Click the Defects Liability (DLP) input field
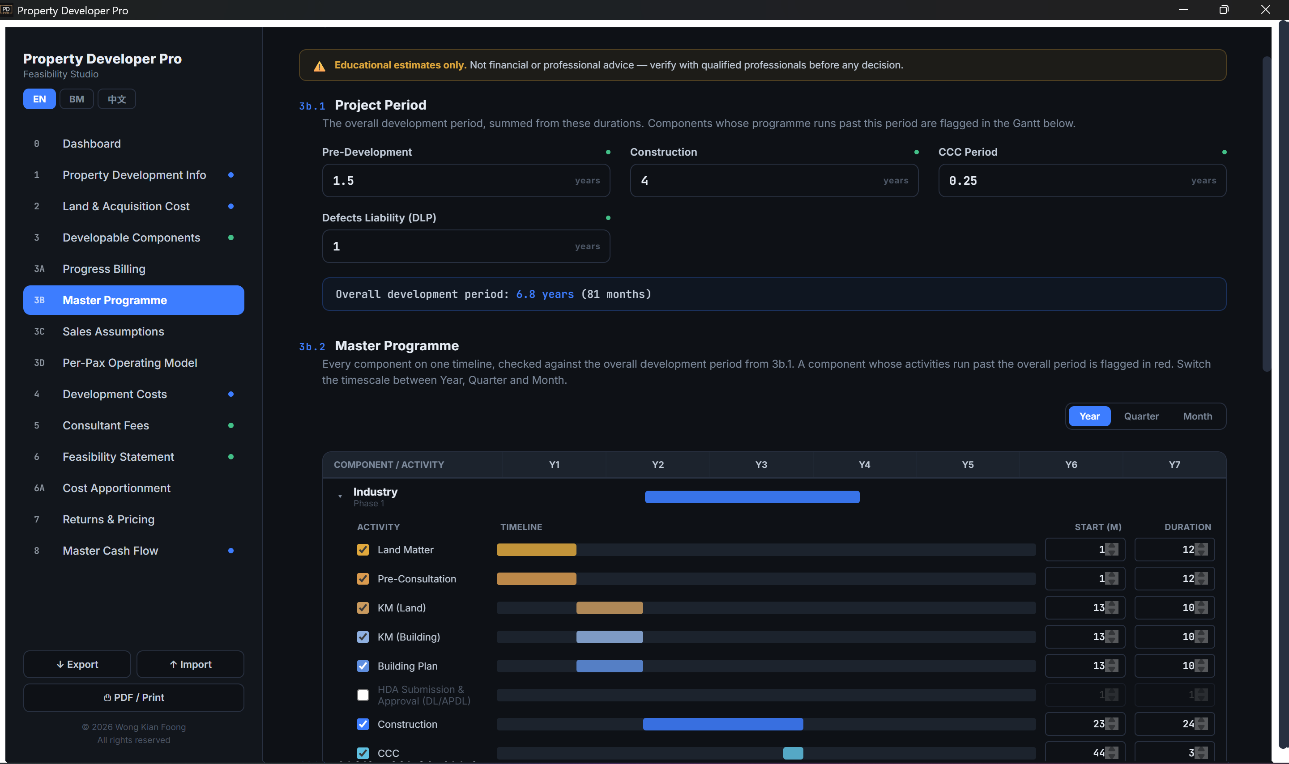Screen dimensions: 1289x764 coord(466,246)
